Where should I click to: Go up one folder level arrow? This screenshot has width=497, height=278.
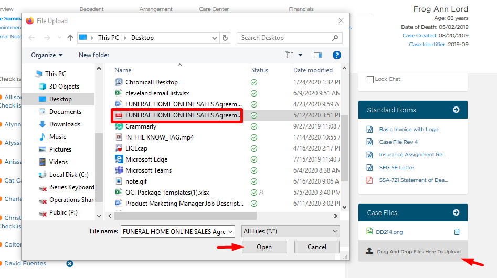tap(70, 38)
